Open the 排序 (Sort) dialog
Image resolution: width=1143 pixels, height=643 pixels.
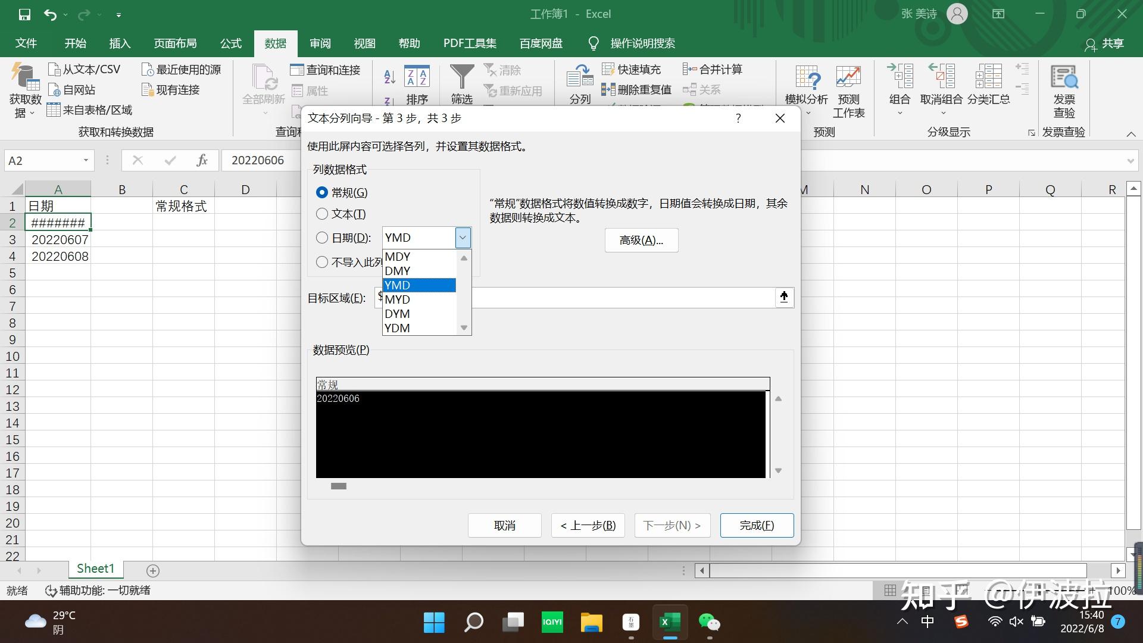point(417,85)
